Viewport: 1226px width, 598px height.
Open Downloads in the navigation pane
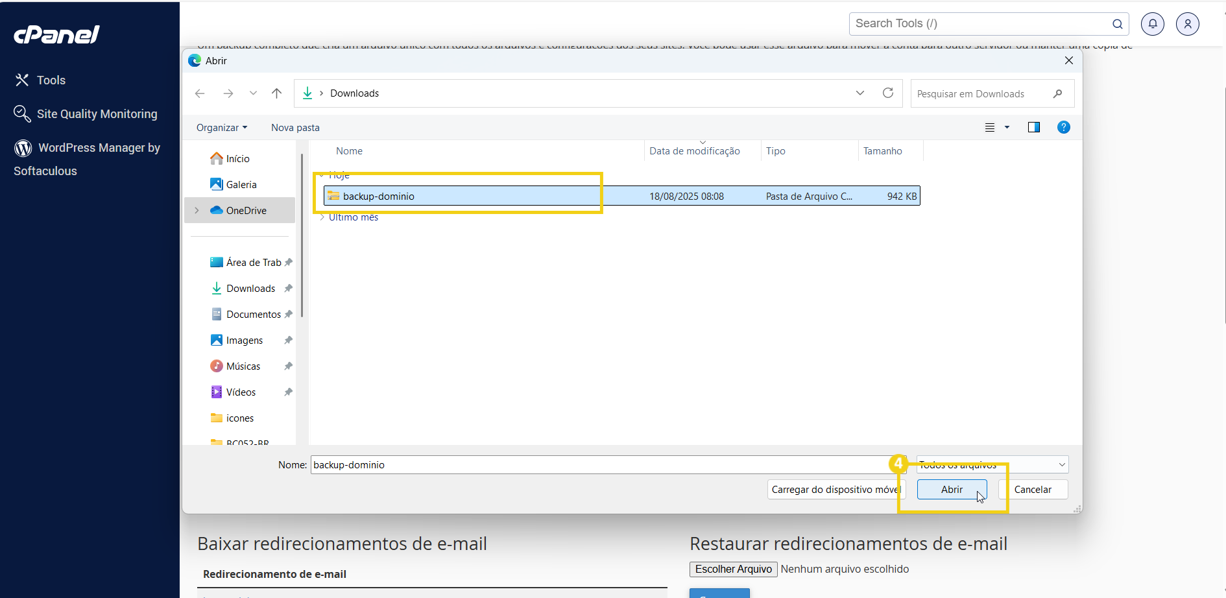tap(244, 288)
